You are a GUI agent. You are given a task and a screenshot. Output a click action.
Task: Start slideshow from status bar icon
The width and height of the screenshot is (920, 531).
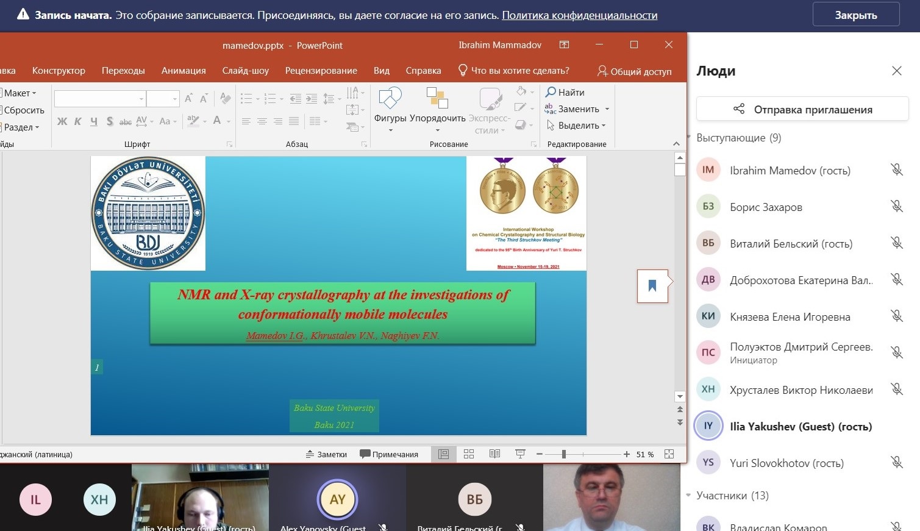520,454
